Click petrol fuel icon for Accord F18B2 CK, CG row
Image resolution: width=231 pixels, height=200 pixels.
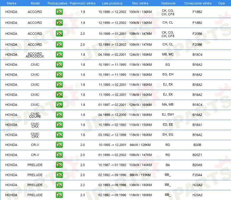[x=59, y=12]
